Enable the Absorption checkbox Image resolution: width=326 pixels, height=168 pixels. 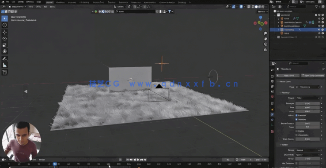[297, 135]
